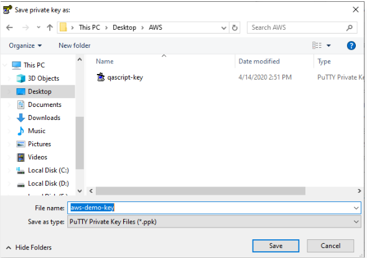Select 'AWS' in the address breadcrumb
This screenshot has width=367, height=258.
click(156, 27)
